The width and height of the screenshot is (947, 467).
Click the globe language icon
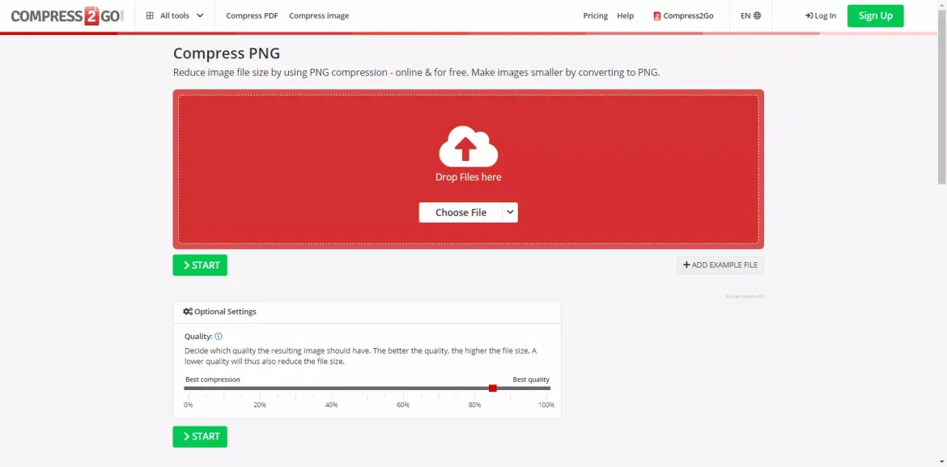757,16
